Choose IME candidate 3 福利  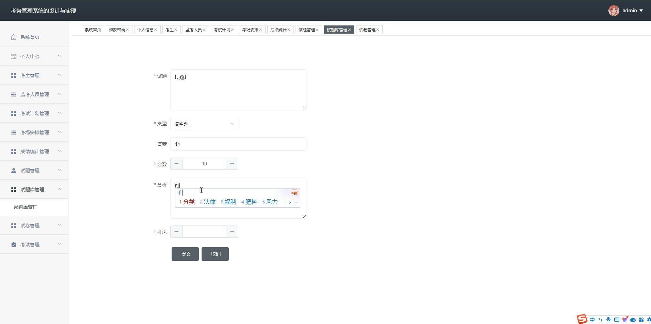coord(228,202)
